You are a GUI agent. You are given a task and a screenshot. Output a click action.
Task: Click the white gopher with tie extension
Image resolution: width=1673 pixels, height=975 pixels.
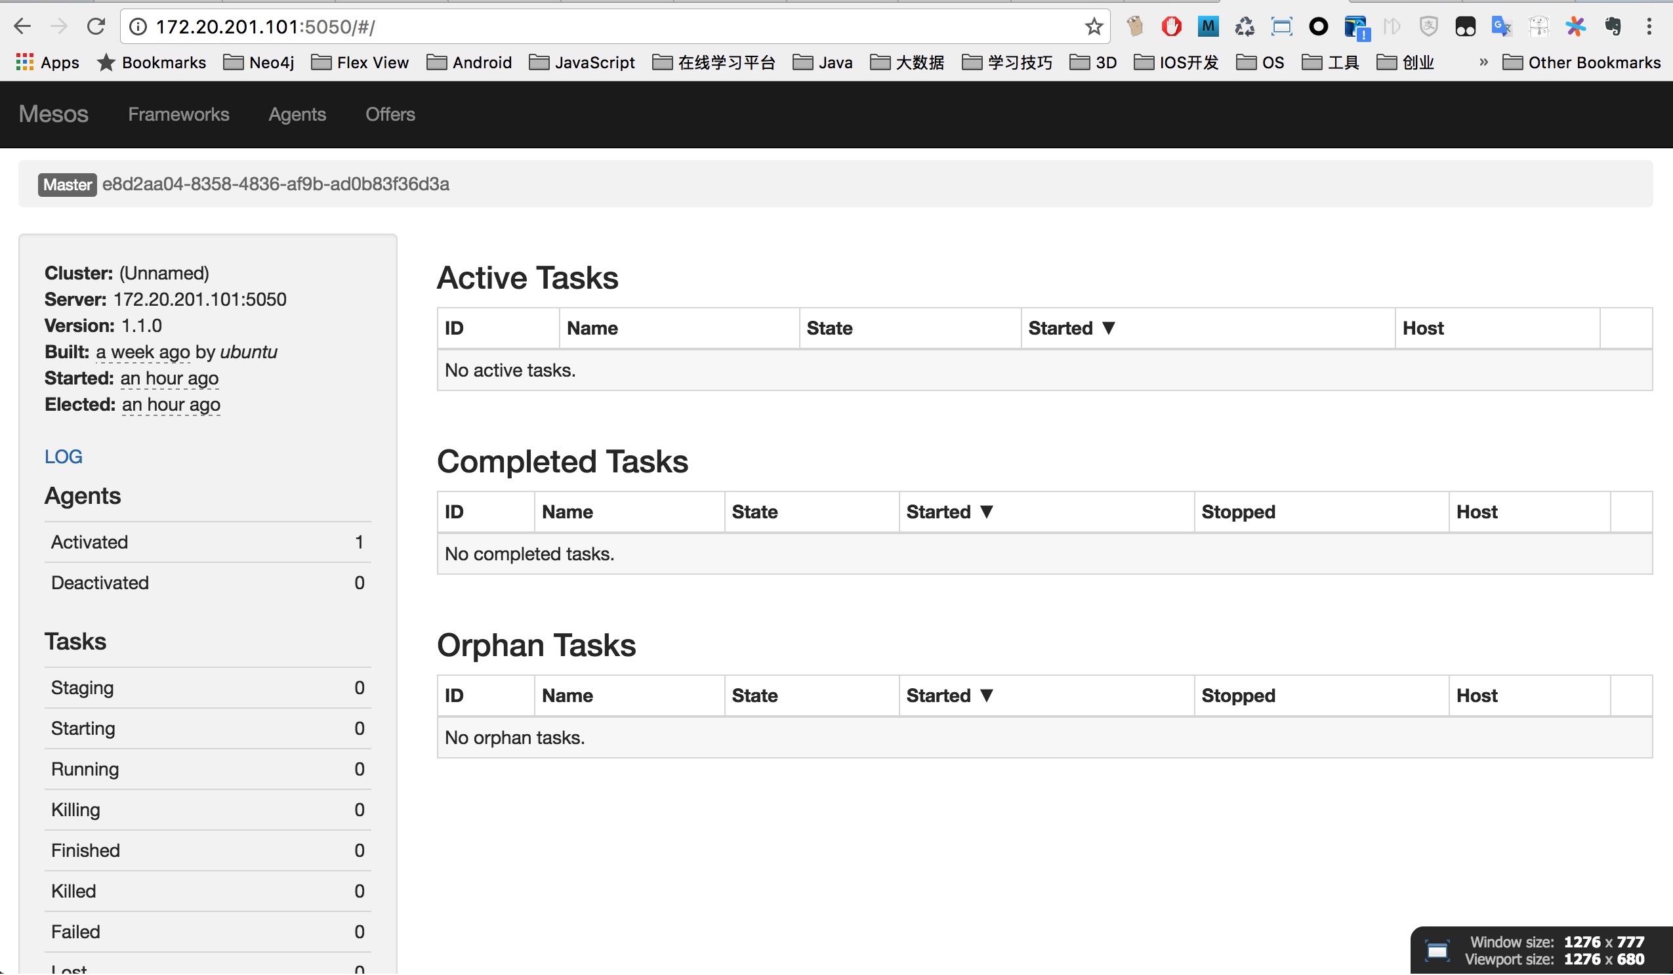point(1539,26)
